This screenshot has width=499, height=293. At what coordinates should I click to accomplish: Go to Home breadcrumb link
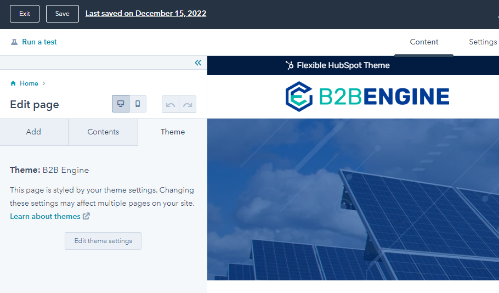tap(29, 83)
